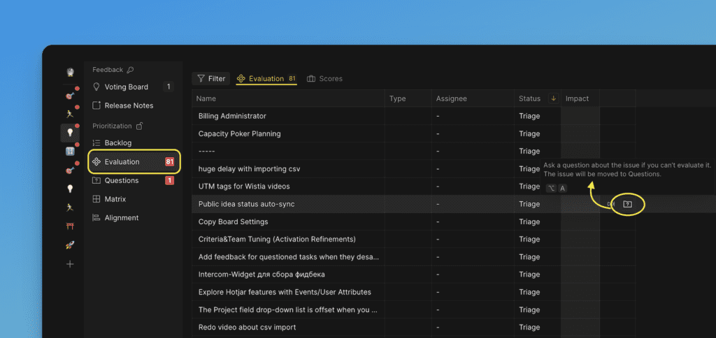This screenshot has width=716, height=338.
Task: Click the plus icon to add workspace
Action: [x=70, y=264]
